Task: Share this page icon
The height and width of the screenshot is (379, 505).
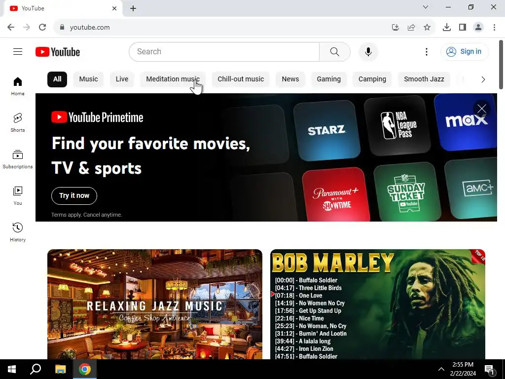Action: click(411, 27)
